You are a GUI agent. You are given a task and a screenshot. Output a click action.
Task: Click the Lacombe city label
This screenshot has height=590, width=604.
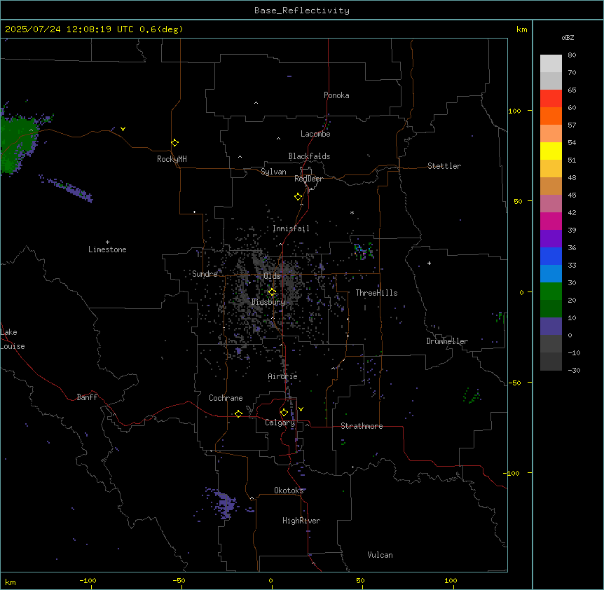coord(315,134)
